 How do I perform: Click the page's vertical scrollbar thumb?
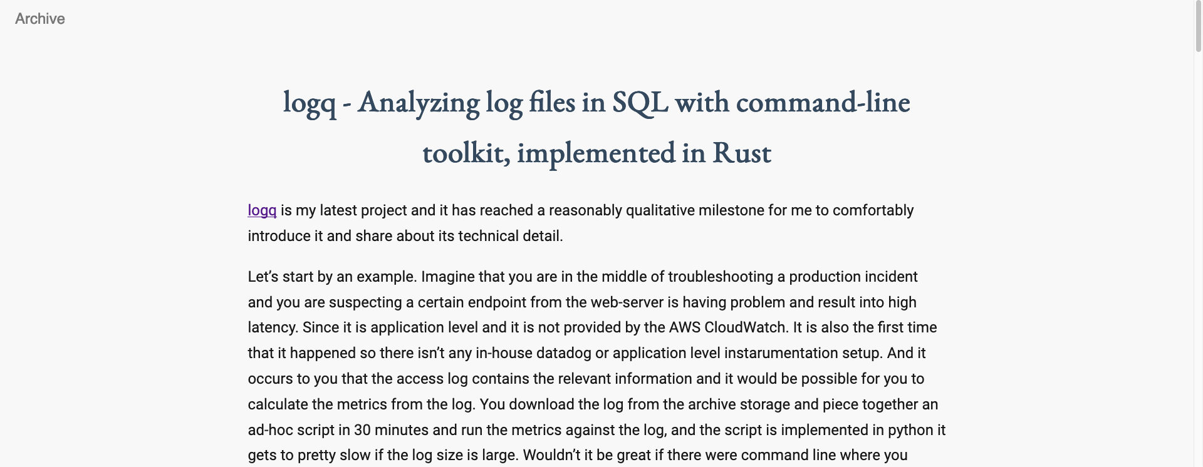click(1198, 25)
